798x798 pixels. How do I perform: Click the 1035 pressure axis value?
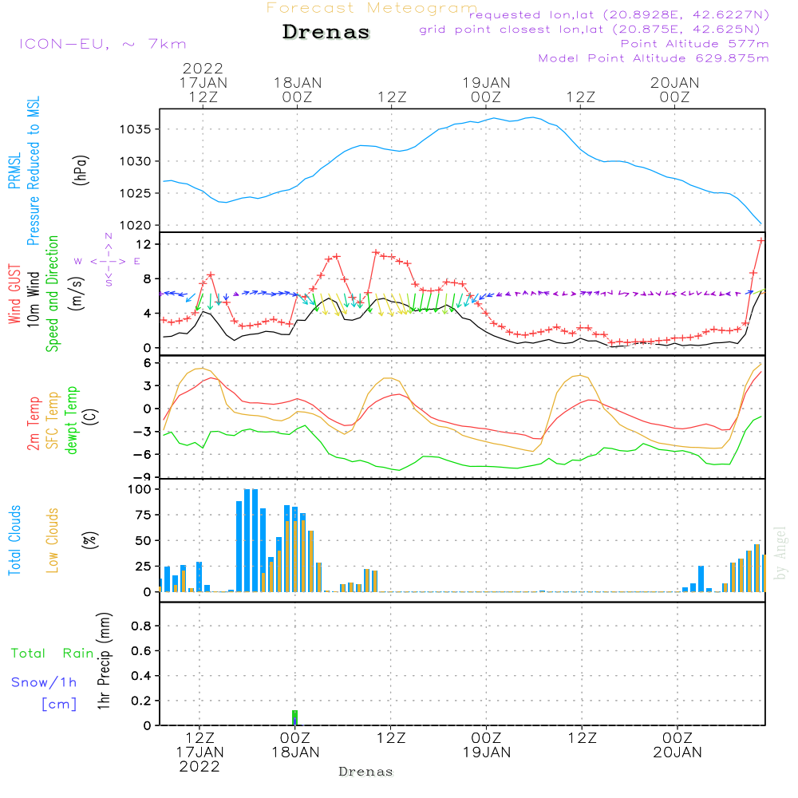click(136, 129)
